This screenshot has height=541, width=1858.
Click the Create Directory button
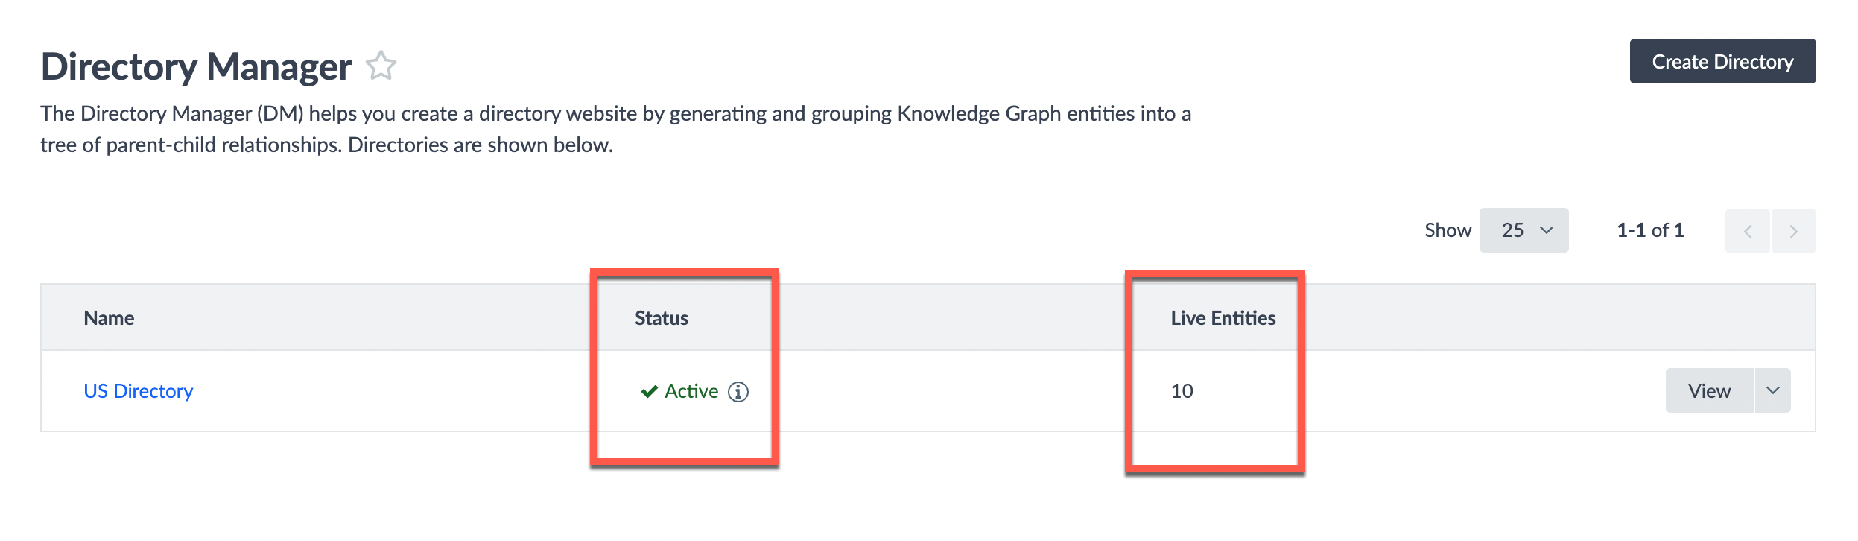tap(1722, 61)
